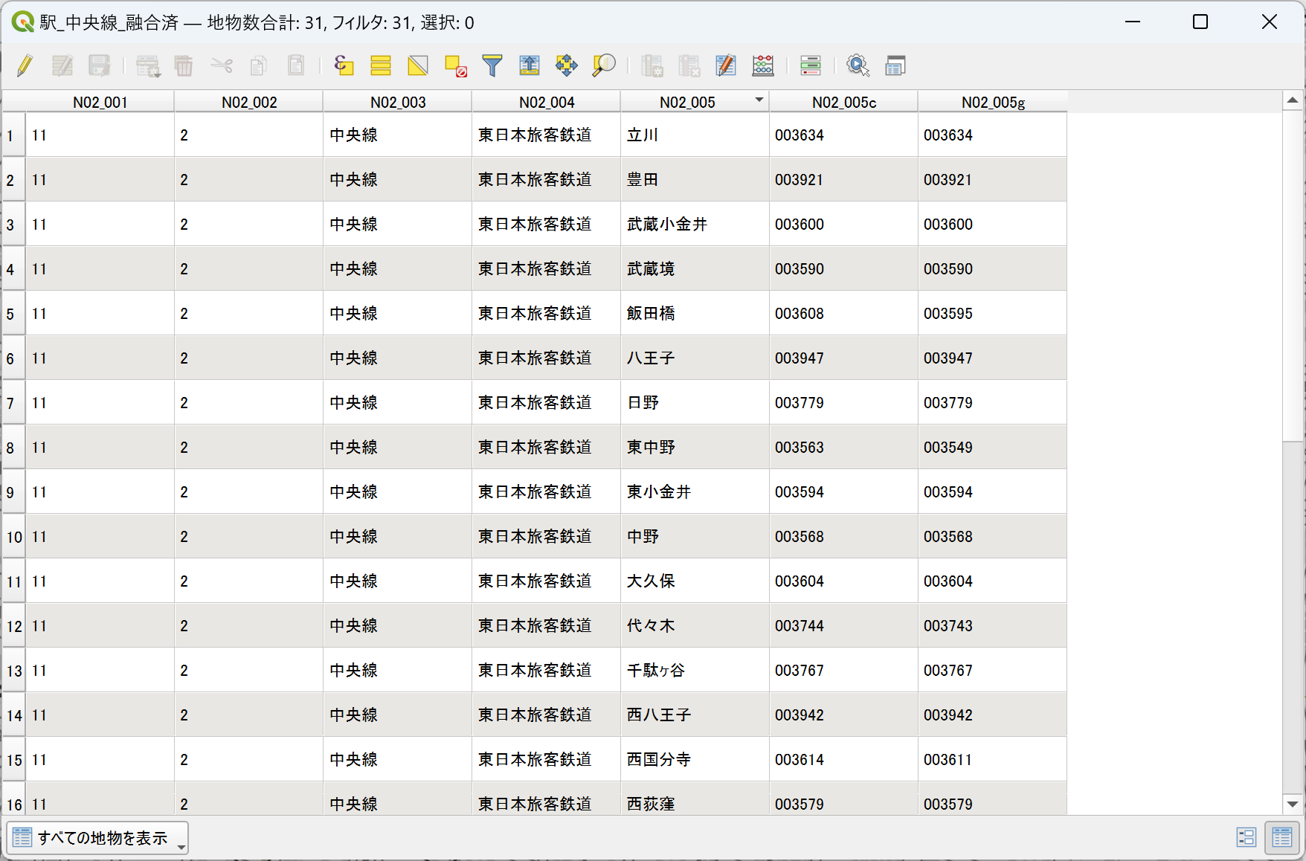1306x861 pixels.
Task: Click the 003611 value in N02_005g
Action: coord(992,759)
